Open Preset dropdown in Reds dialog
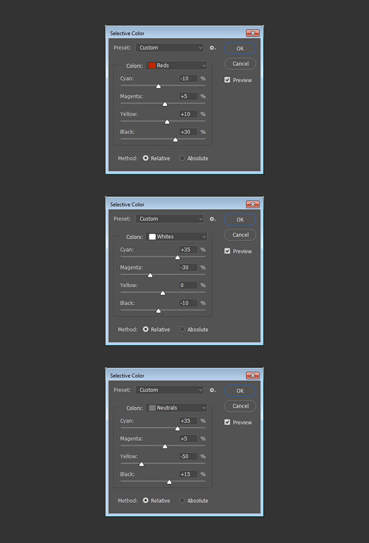 click(170, 48)
